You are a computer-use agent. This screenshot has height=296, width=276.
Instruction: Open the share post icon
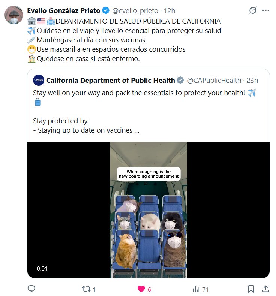265,289
